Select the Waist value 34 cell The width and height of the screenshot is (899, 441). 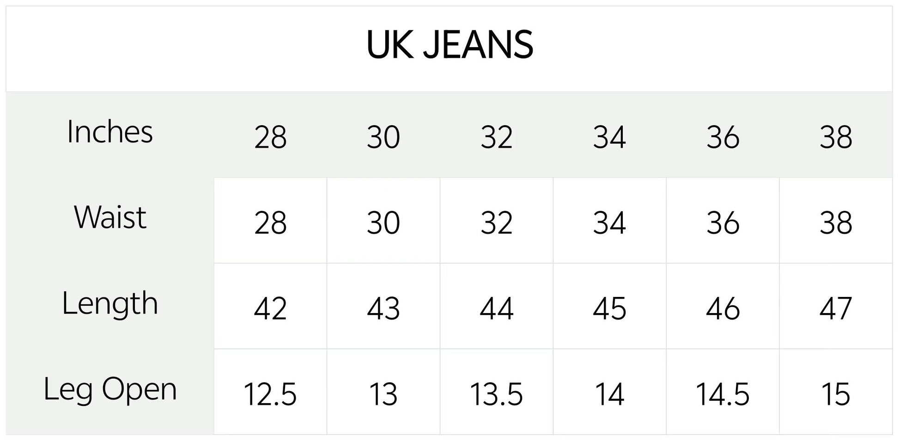coord(609,223)
